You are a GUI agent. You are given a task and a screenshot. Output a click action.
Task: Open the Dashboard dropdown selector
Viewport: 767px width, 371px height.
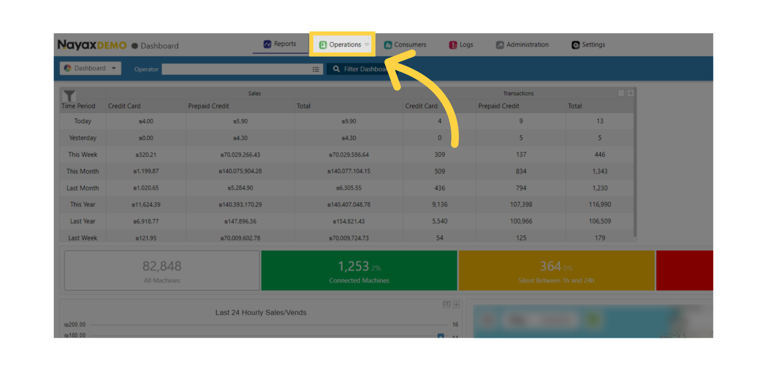tap(90, 68)
